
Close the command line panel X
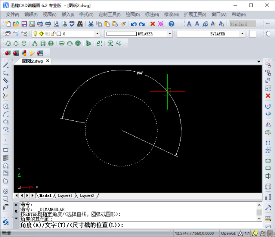point(16,205)
